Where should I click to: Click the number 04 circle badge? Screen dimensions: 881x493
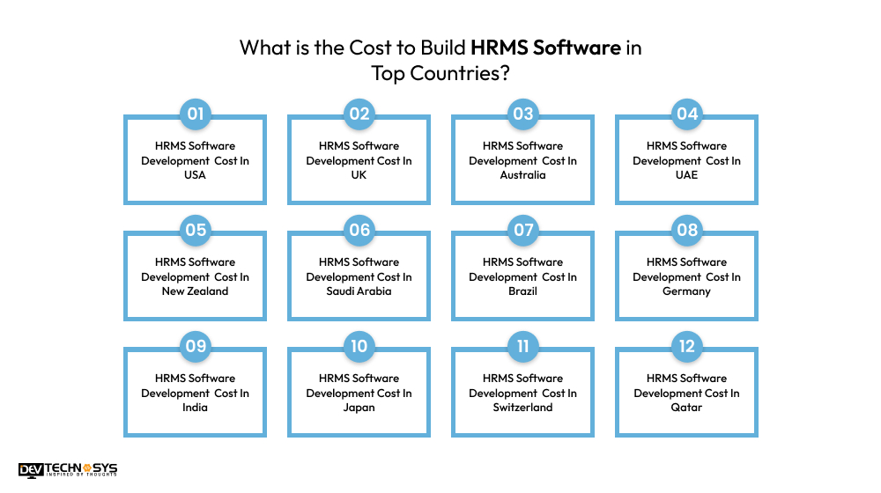click(x=687, y=114)
